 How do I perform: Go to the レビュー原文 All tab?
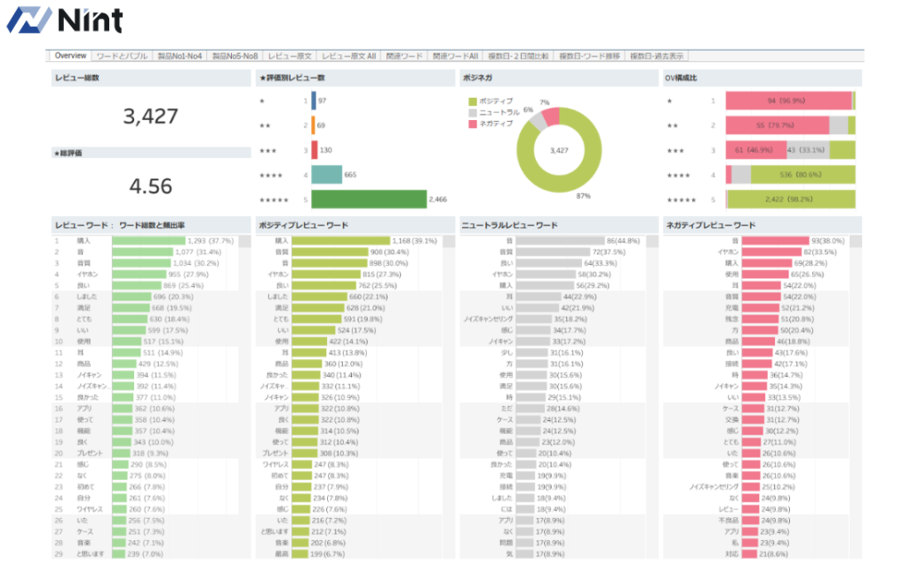pos(349,55)
